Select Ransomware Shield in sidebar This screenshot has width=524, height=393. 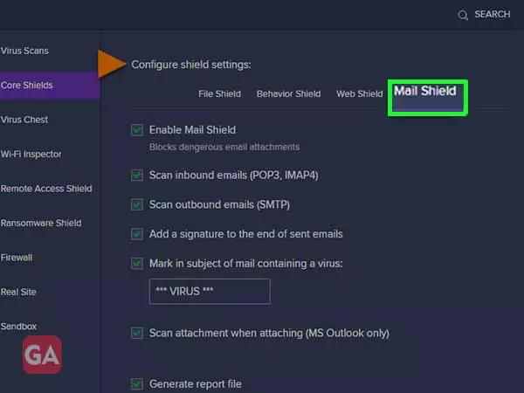(41, 223)
